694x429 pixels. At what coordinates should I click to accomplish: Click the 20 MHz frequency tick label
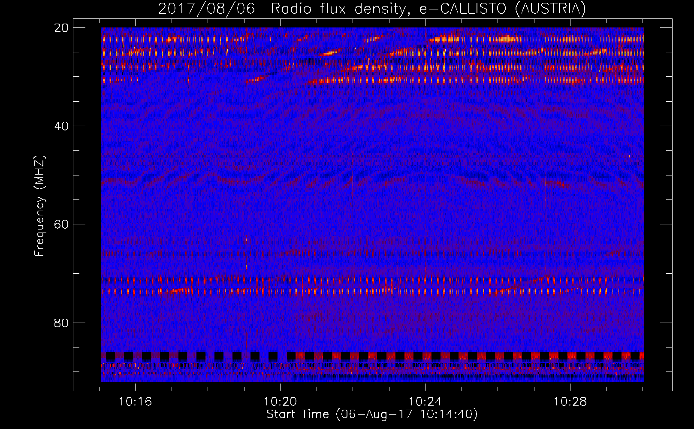61,28
